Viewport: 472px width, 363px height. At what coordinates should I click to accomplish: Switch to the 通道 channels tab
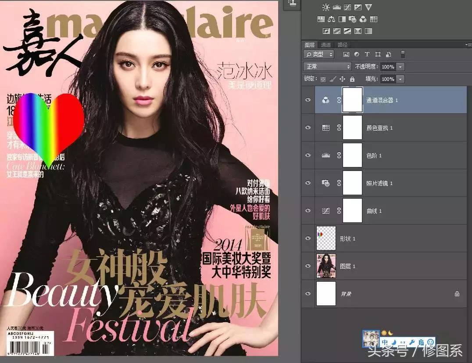click(x=327, y=44)
